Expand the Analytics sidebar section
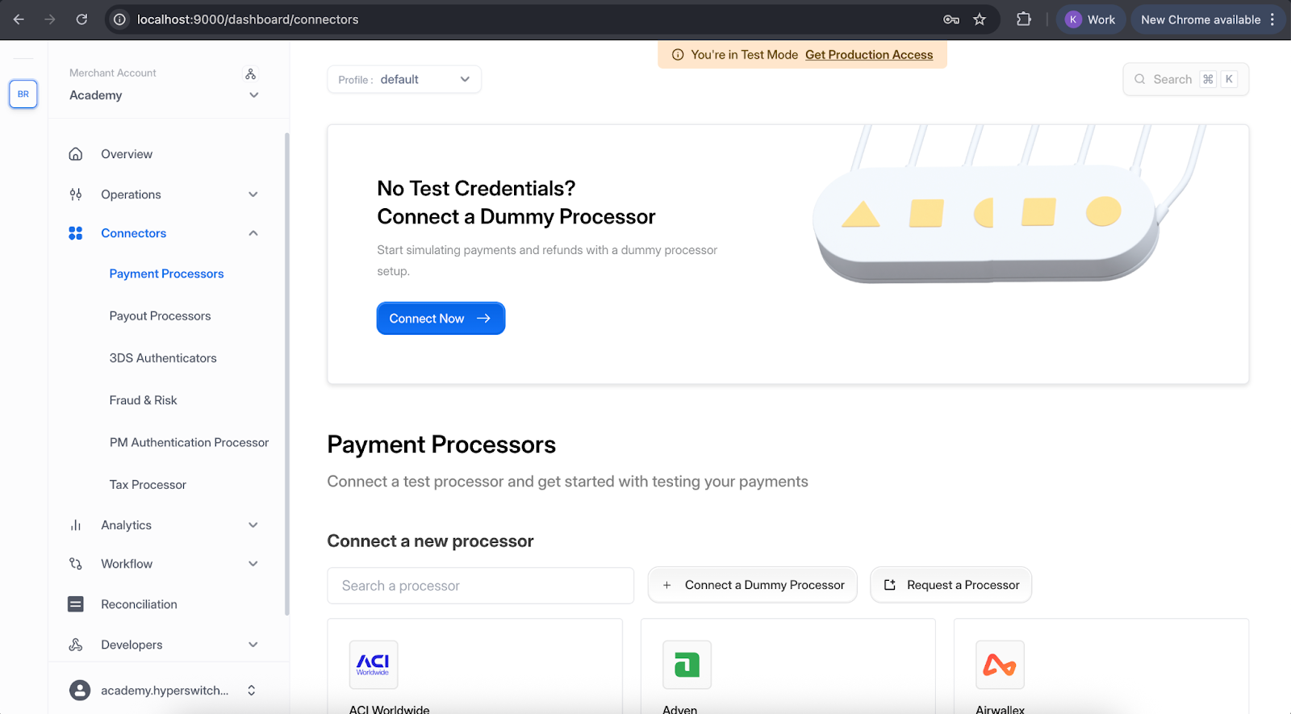 point(253,525)
